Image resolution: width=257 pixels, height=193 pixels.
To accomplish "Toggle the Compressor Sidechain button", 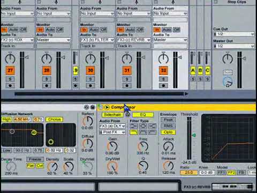I will 112,115.
